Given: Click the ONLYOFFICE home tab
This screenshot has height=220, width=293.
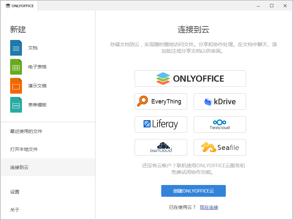Looking at the screenshot, I should (x=19, y=6).
